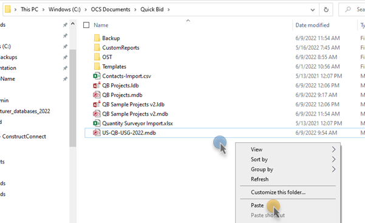The image size is (365, 223).
Task: Click the 6/1/2022 10:56 AM date cell
Action: coord(318,66)
